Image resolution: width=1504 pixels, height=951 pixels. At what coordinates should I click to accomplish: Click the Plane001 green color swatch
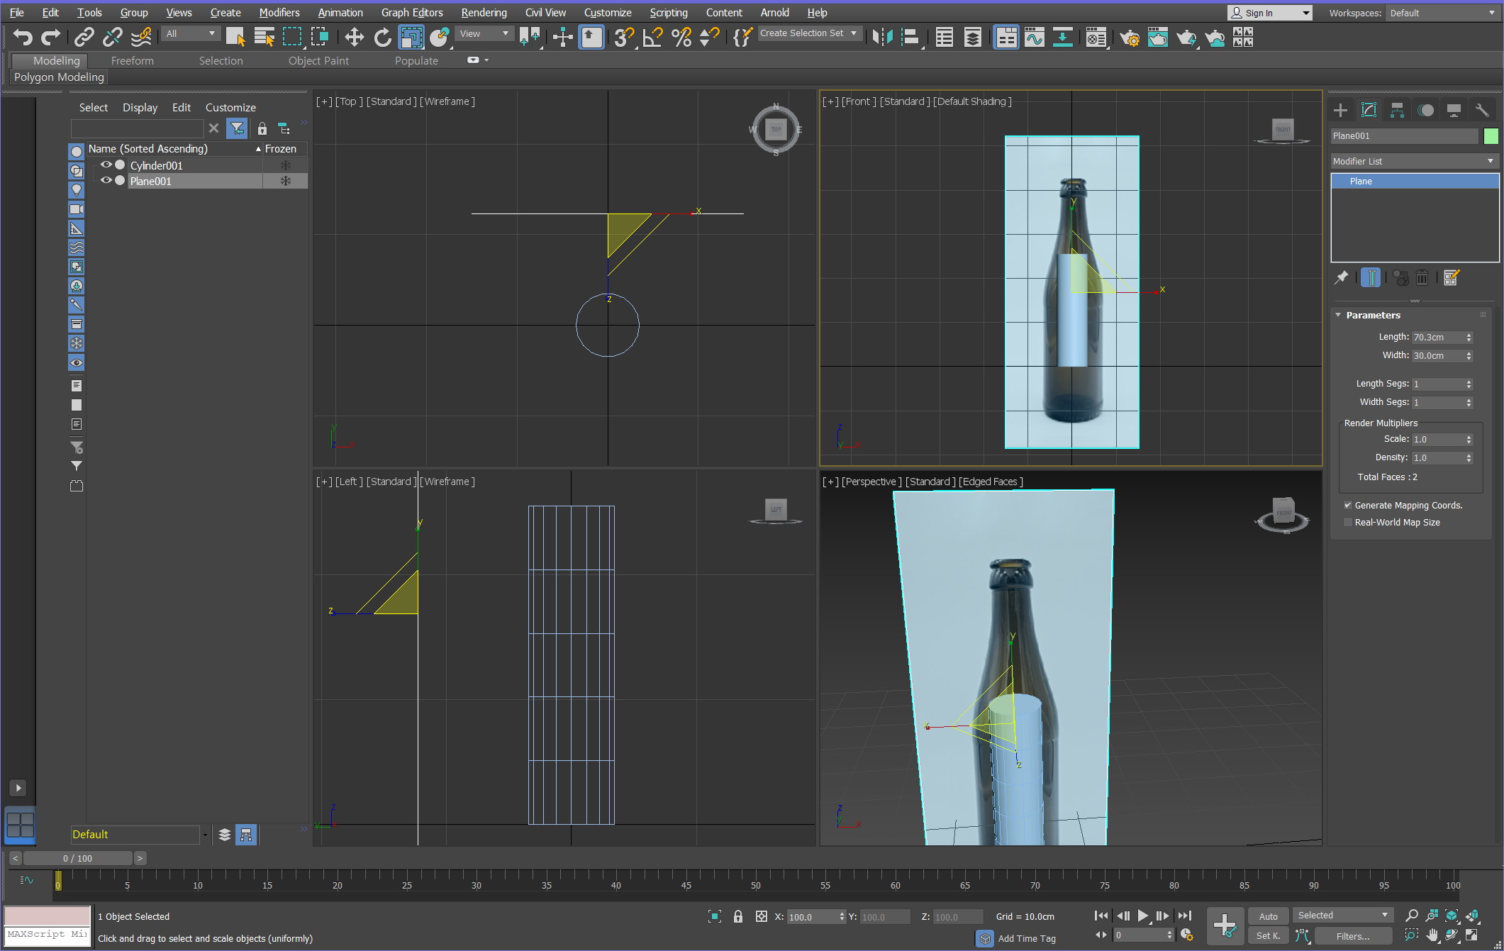[x=1491, y=136]
